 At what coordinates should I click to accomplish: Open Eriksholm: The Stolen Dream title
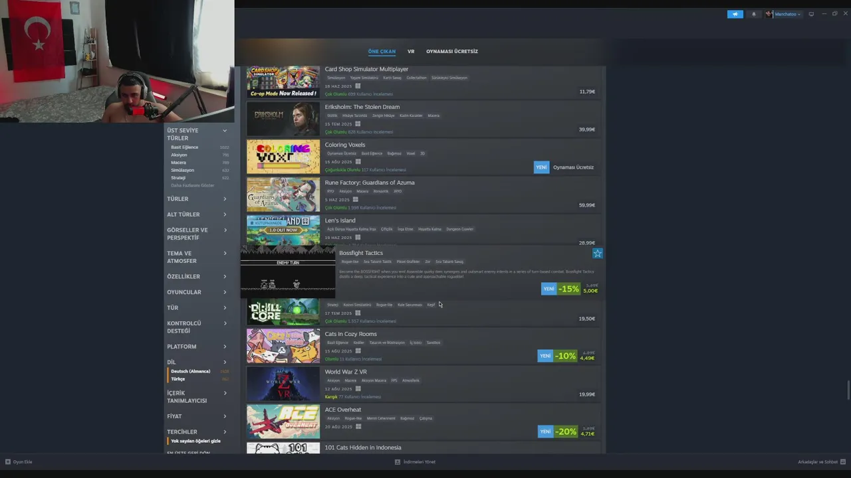[362, 107]
